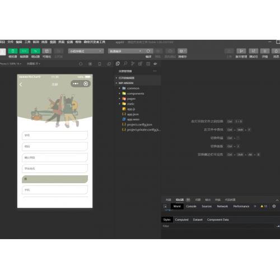Open devtools settings gear icon
Viewport: 280px width, 280px height.
click(x=274, y=206)
